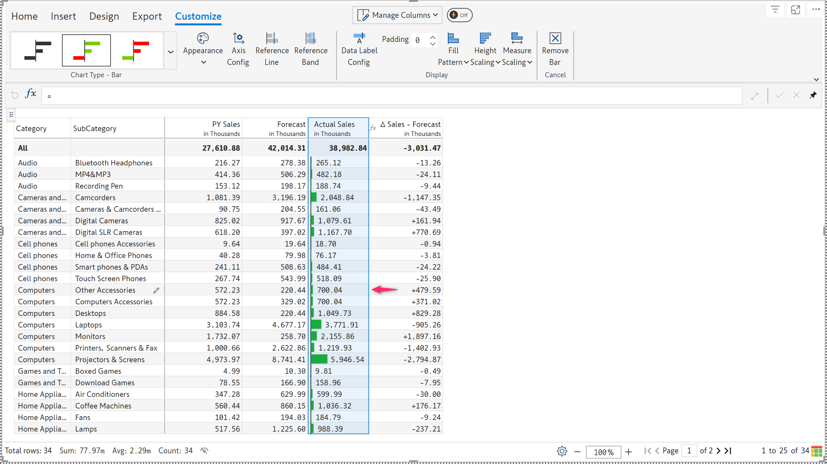Open the Export tab

[x=147, y=16]
